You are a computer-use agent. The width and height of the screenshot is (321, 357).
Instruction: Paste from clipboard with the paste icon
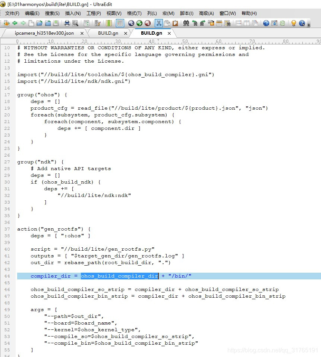pyautogui.click(x=175, y=23)
